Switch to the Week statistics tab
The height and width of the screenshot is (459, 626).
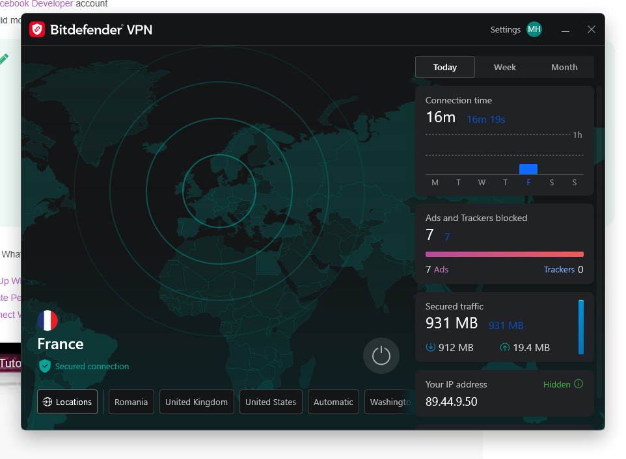(x=504, y=67)
